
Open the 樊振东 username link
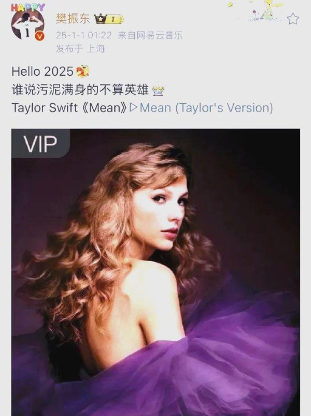73,19
